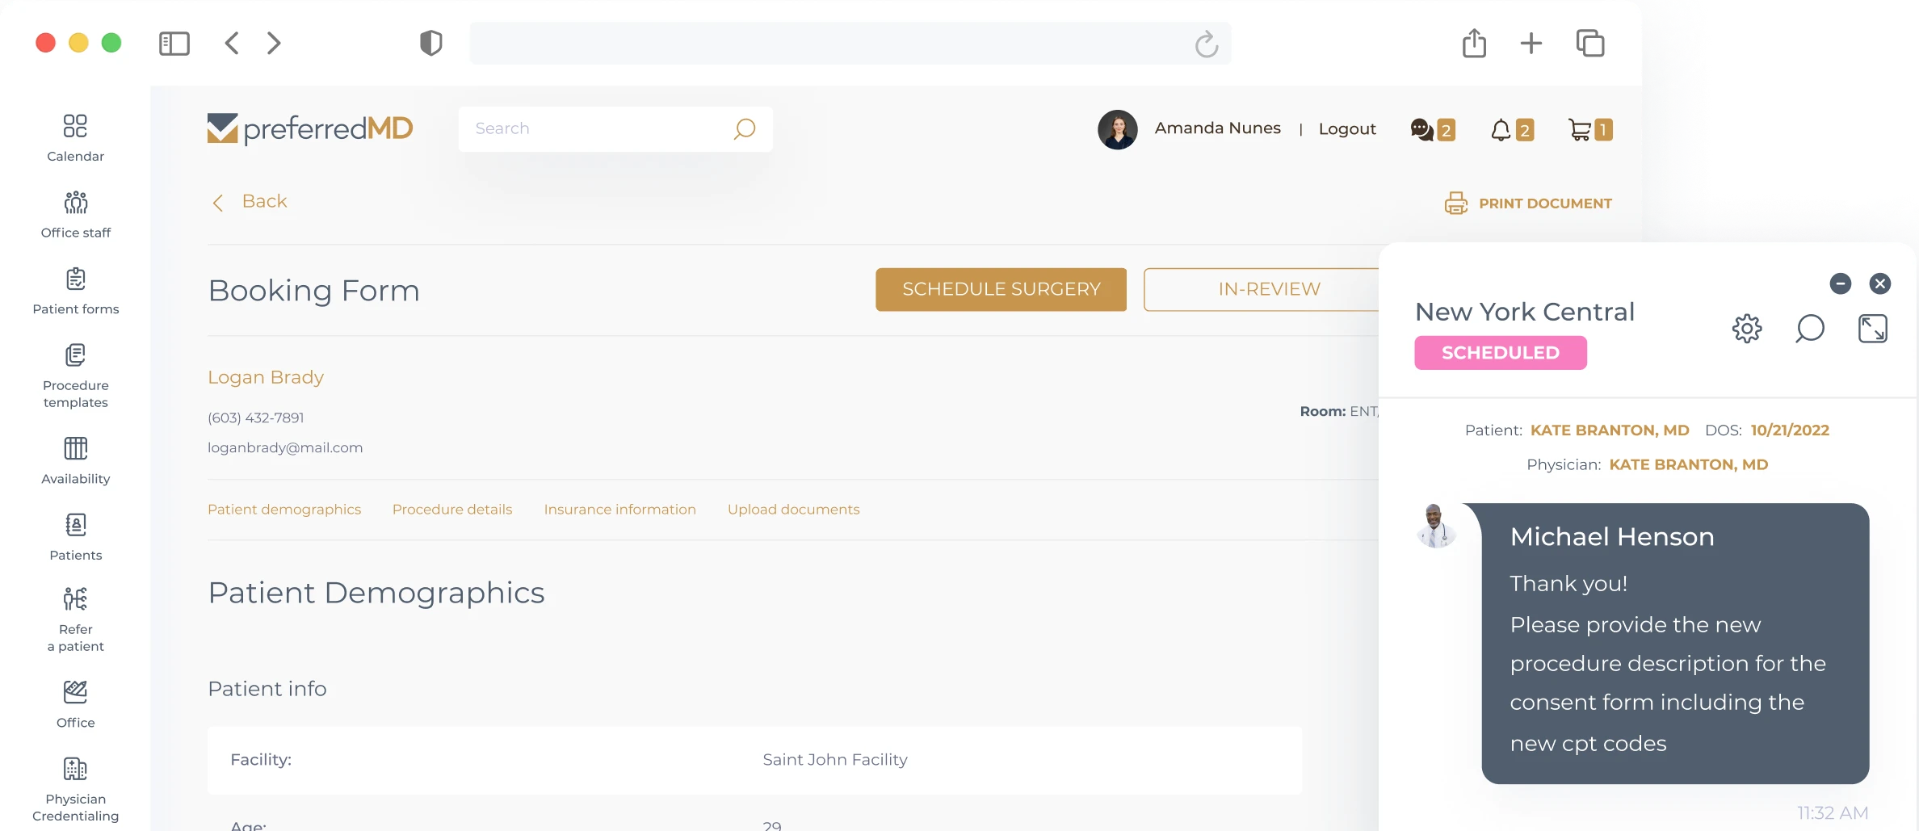This screenshot has width=1919, height=831.
Task: Switch to Procedure details tab
Action: point(452,510)
